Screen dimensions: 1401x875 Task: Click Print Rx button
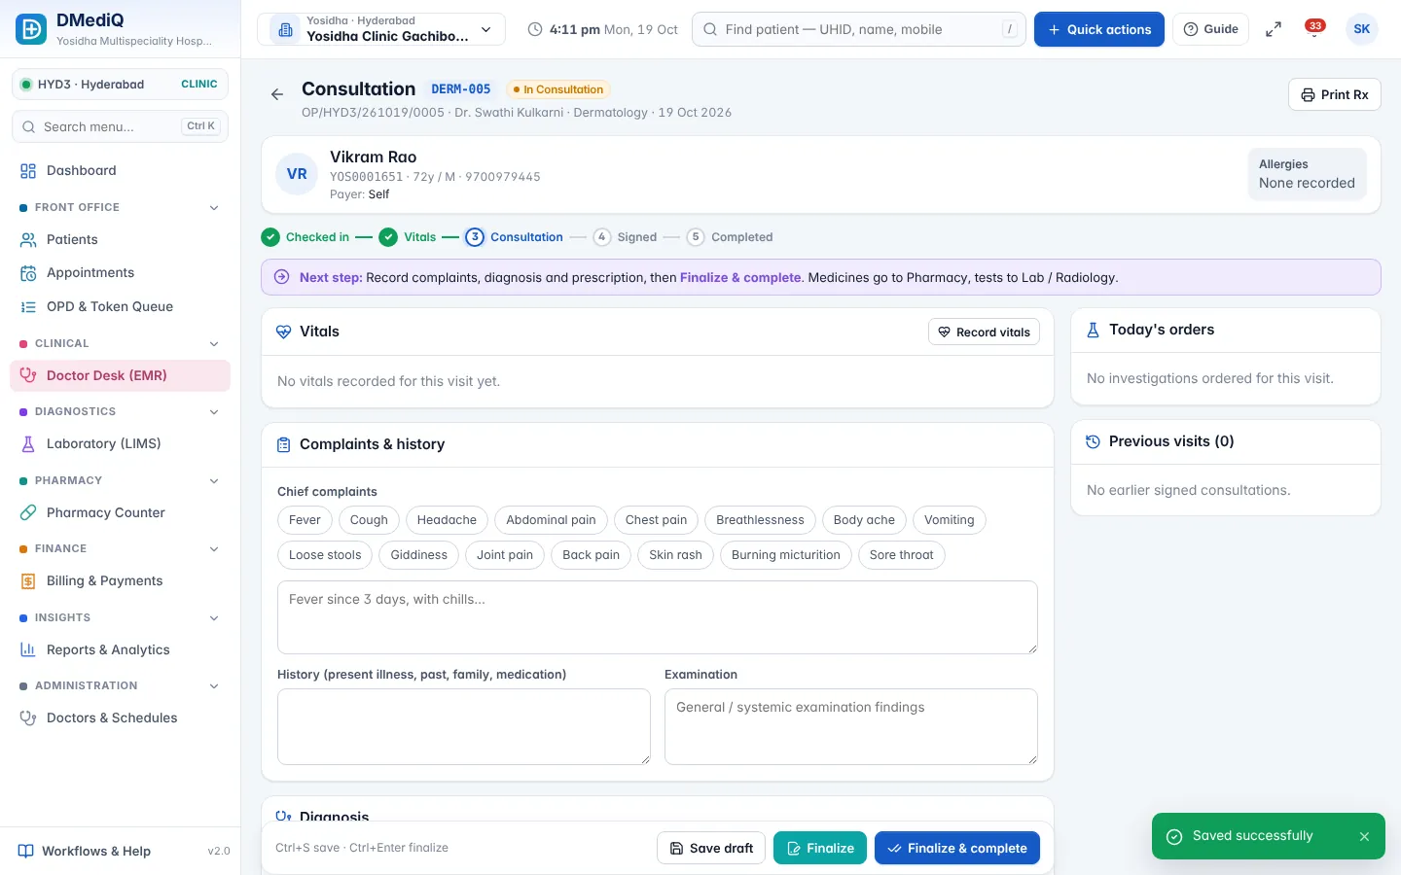coord(1334,94)
